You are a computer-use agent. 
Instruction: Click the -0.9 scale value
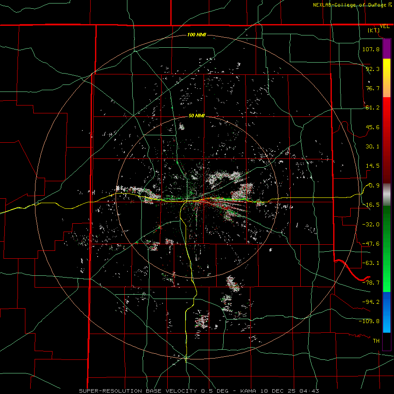(x=373, y=186)
